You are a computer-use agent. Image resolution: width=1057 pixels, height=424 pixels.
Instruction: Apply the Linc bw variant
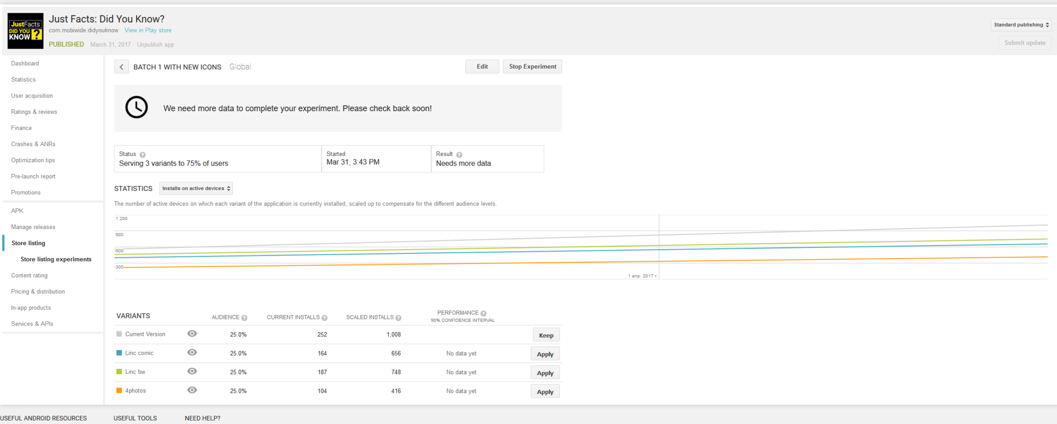pos(545,373)
